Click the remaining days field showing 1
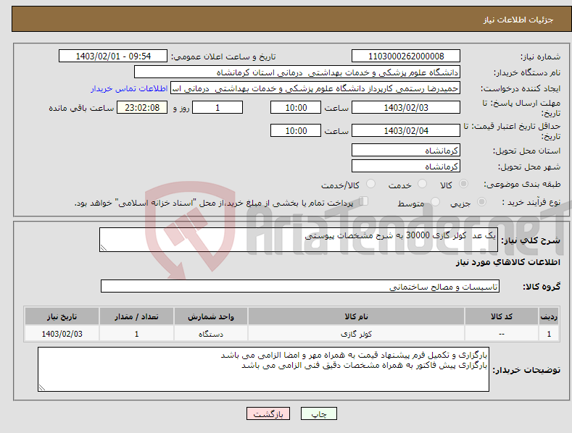 217,107
